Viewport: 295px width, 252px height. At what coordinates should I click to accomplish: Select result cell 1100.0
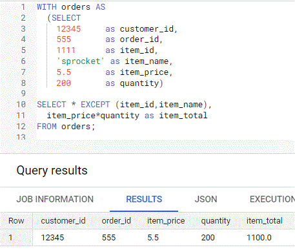[259, 238]
